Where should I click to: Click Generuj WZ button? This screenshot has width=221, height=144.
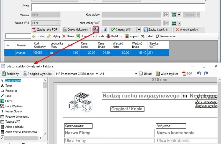coord(122,30)
